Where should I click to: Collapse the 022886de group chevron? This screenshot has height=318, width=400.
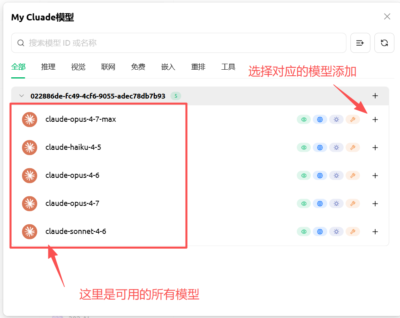[x=22, y=96]
